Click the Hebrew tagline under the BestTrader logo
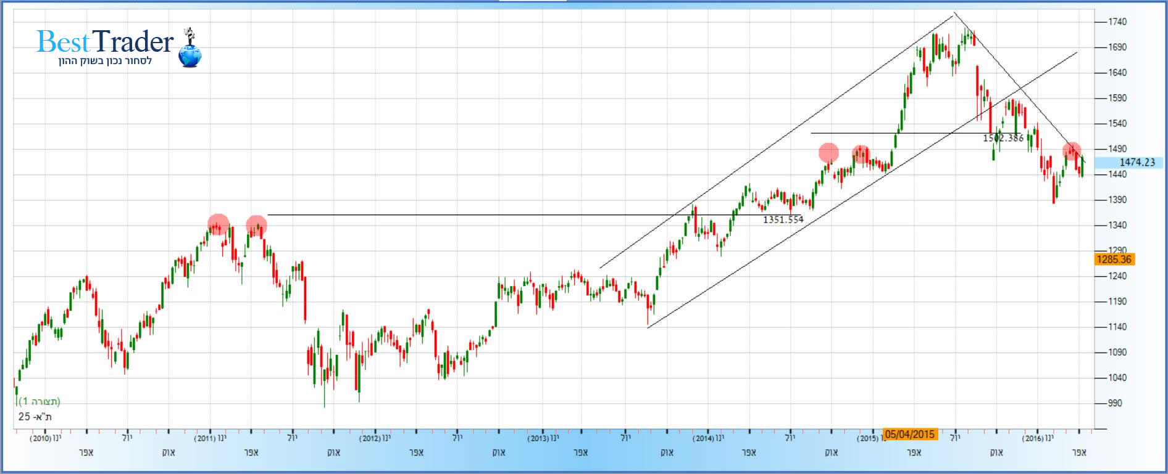The image size is (1168, 474). coord(105,61)
